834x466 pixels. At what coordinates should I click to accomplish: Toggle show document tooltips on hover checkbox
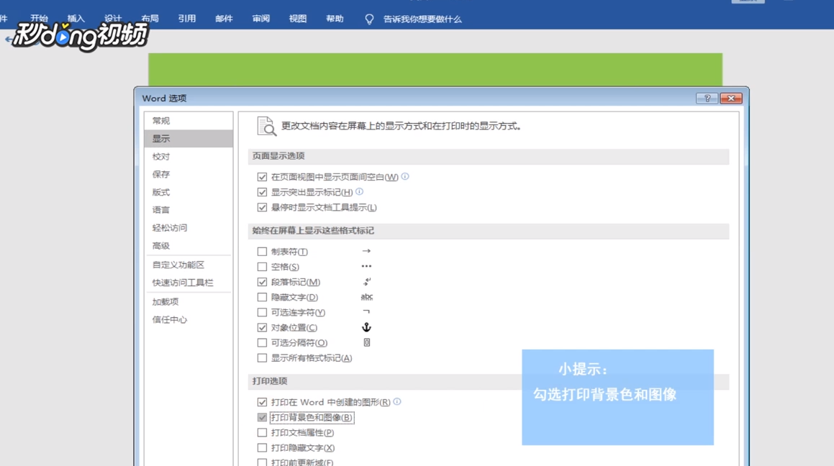262,207
